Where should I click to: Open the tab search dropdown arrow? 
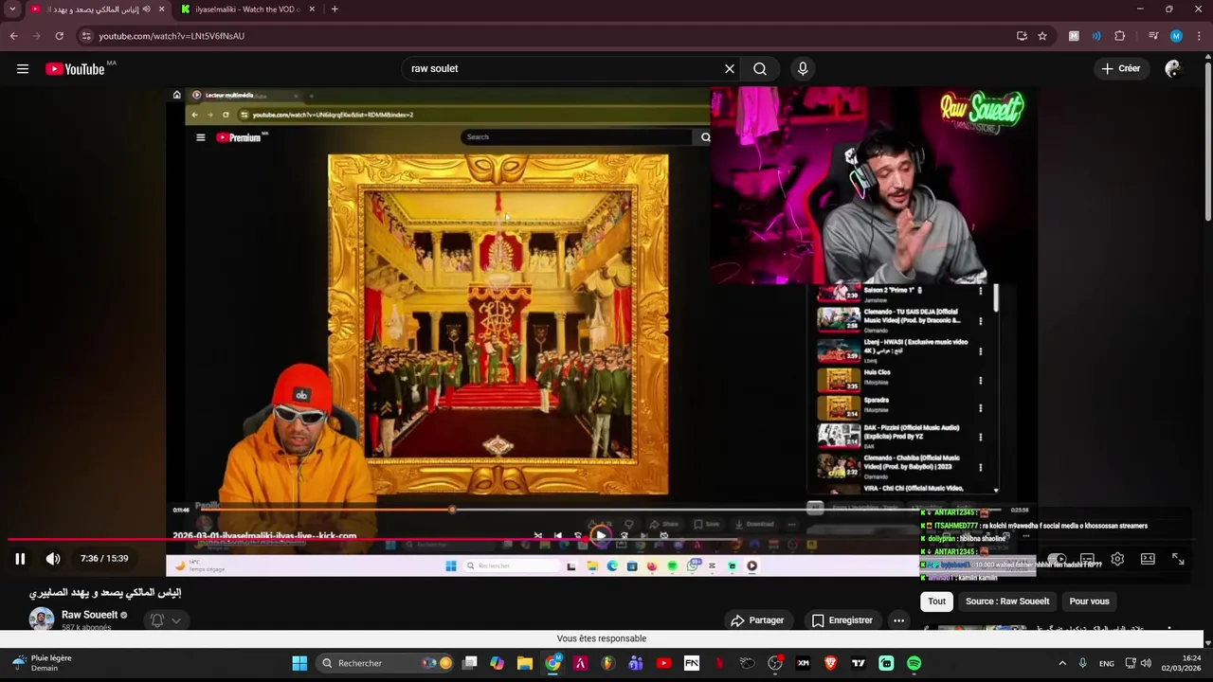click(x=12, y=9)
